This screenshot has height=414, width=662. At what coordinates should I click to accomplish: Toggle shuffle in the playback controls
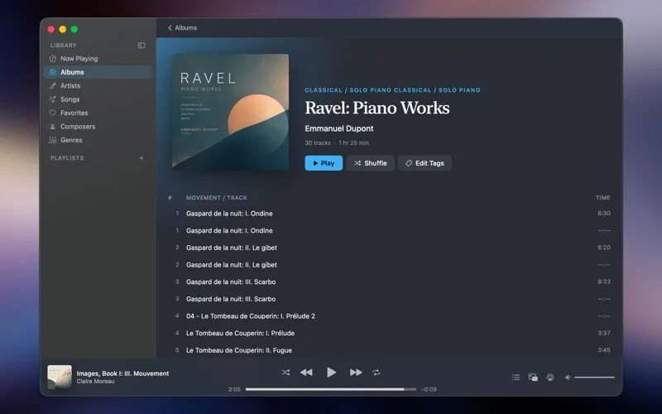click(x=285, y=373)
